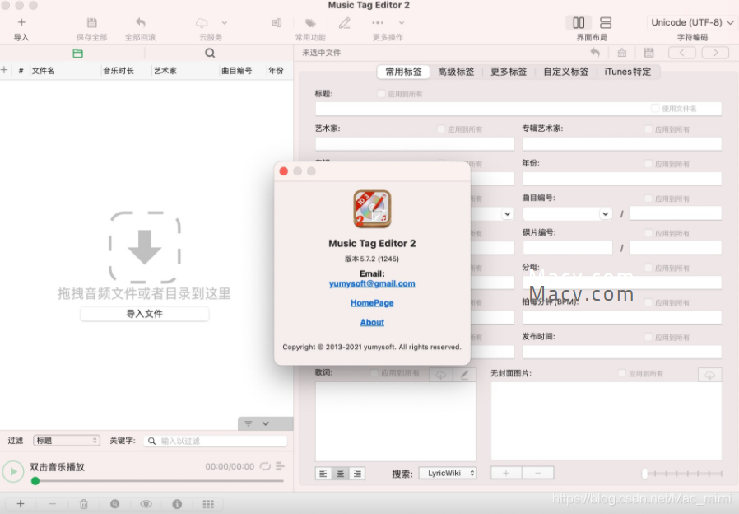739x514 pixels.
Task: Select the 自定义标签 tab
Action: point(566,72)
